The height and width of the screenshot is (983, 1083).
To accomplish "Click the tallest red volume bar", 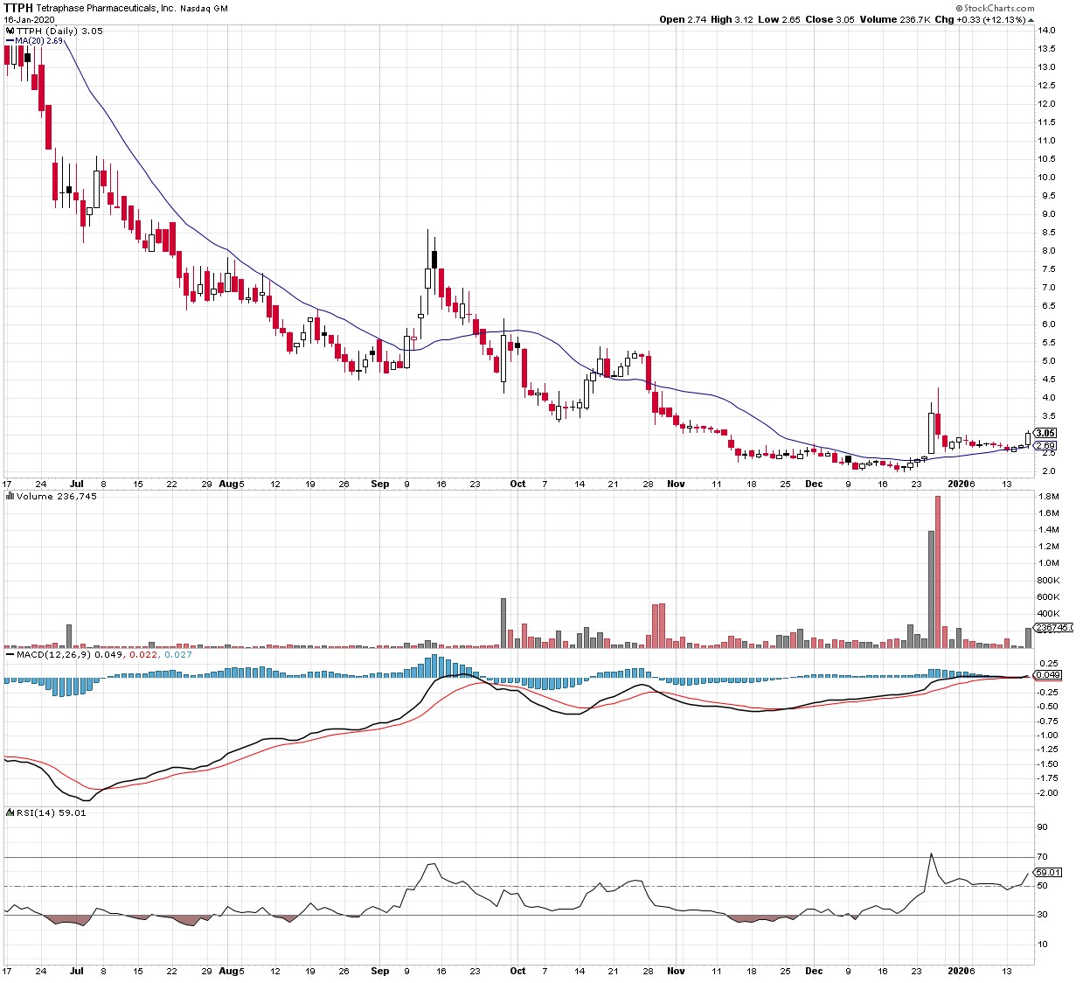I will 938,571.
